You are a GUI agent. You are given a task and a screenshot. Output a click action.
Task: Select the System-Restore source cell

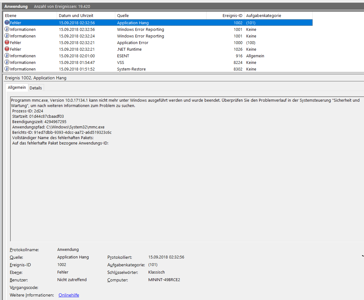[x=131, y=69]
